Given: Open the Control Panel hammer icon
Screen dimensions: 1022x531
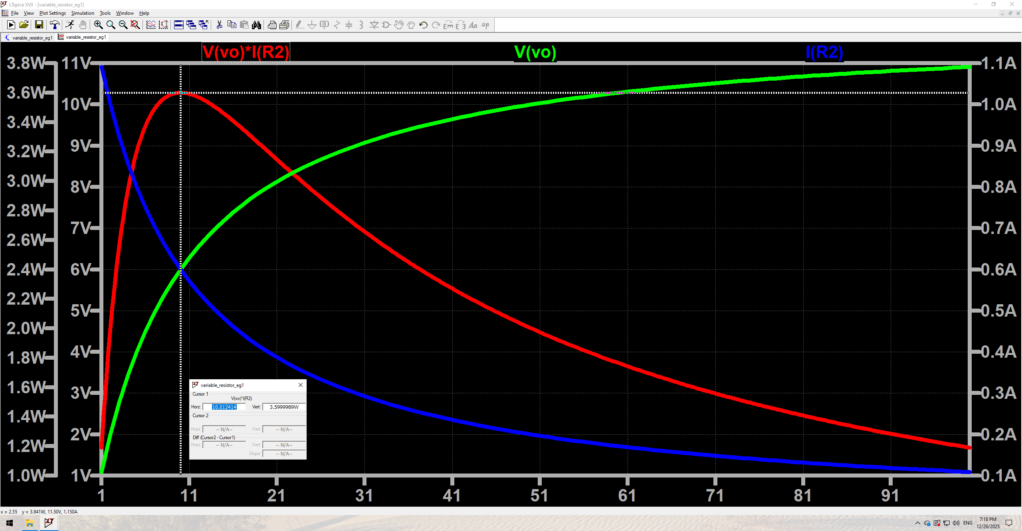Looking at the screenshot, I should click(x=55, y=25).
